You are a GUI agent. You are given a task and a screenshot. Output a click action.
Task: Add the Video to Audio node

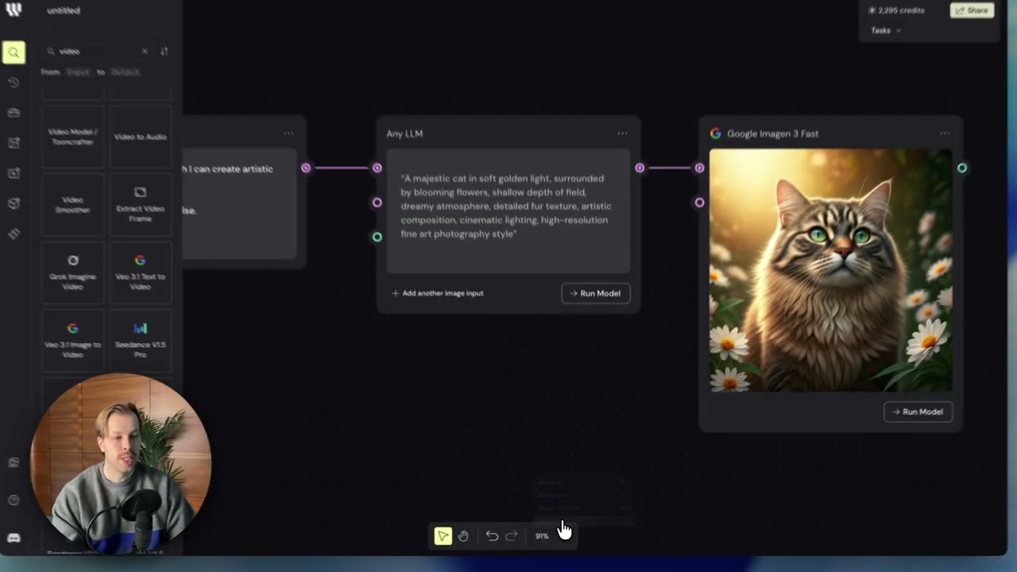[140, 137]
